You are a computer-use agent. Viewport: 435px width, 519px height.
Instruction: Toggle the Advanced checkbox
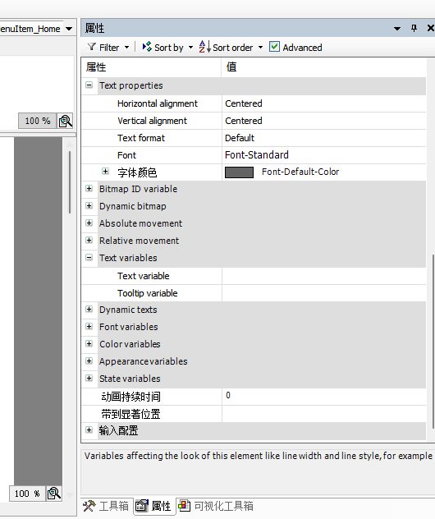click(274, 47)
